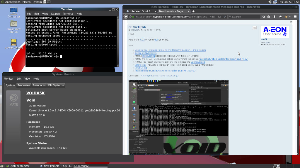Close the InterWeb Start Page tab
The width and height of the screenshot is (300, 168).
coord(155,11)
